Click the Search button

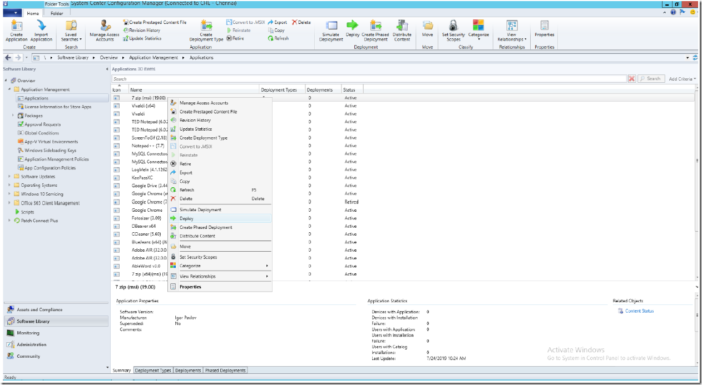(x=650, y=79)
